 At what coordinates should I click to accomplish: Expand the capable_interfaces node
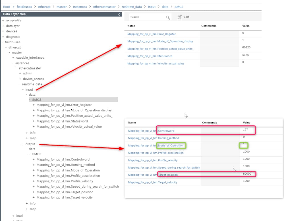pyautogui.click(x=13, y=58)
